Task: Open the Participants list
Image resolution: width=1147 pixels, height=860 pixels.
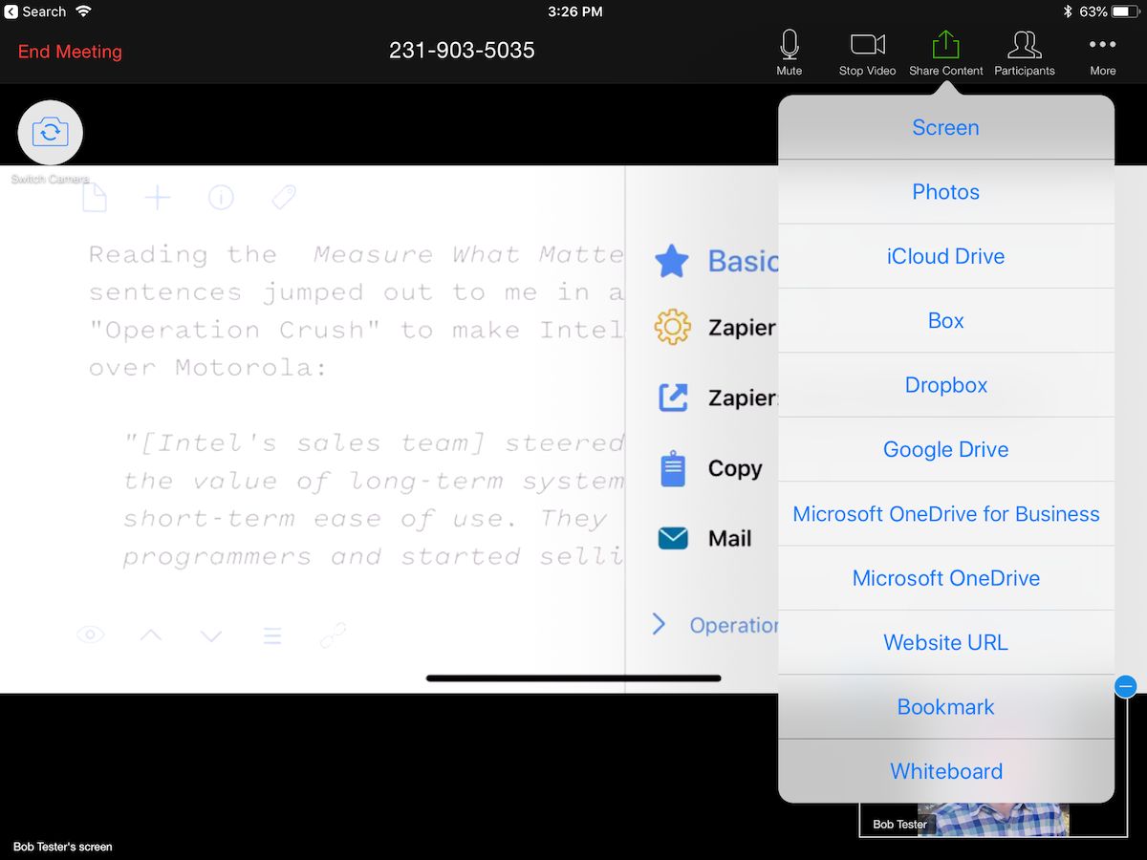Action: 1024,53
